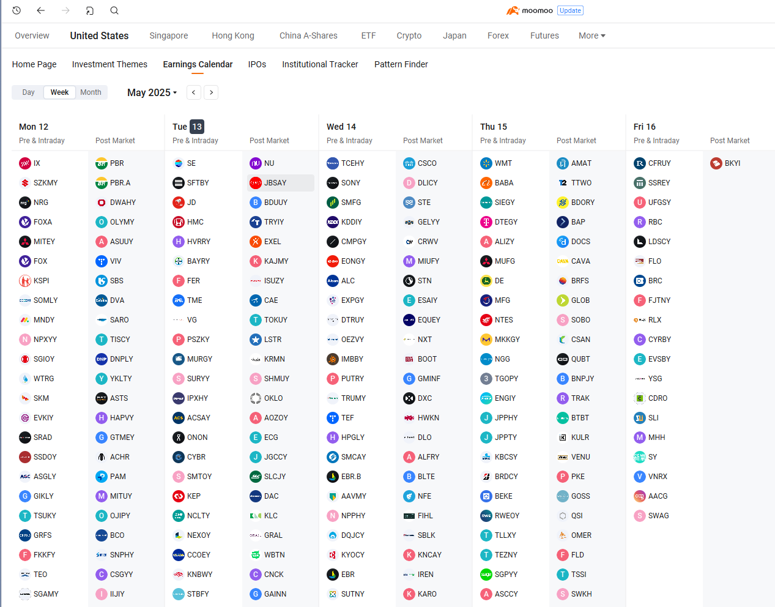Switch calendar view to Day

(x=28, y=92)
